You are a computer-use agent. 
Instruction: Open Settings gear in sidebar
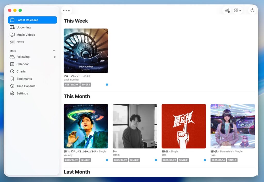12,93
